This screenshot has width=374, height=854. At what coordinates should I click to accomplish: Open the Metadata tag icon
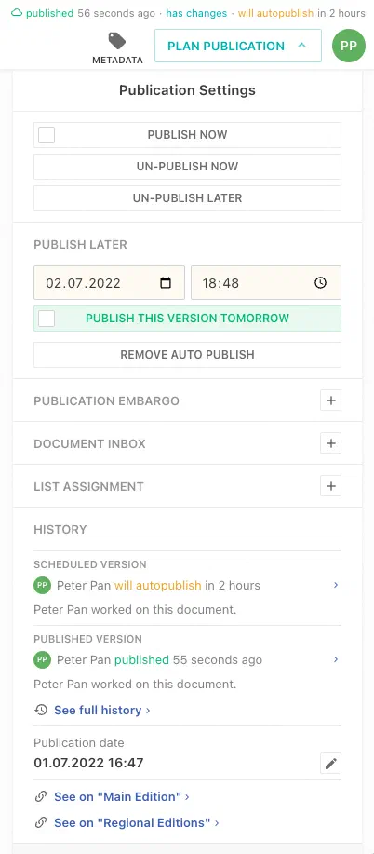(117, 41)
